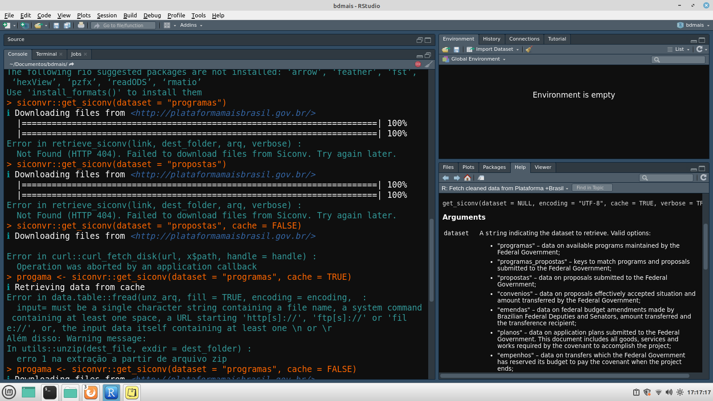
Task: Show Help in new window
Action: tap(481, 178)
